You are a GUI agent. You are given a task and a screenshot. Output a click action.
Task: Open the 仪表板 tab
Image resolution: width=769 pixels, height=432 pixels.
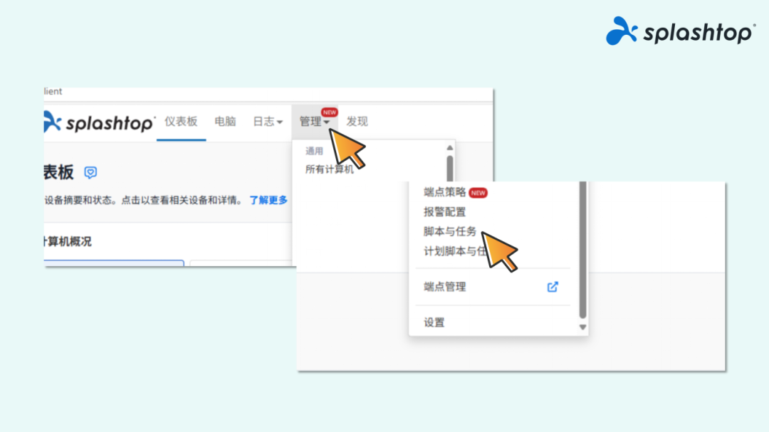coord(181,122)
